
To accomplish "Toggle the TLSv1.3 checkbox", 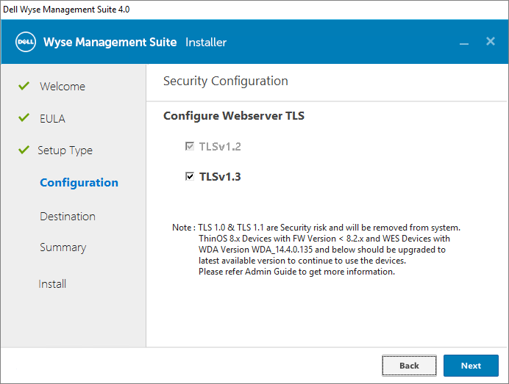I will [x=190, y=176].
